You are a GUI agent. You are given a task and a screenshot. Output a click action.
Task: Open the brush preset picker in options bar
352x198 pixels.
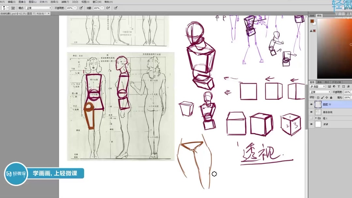pos(7,8)
